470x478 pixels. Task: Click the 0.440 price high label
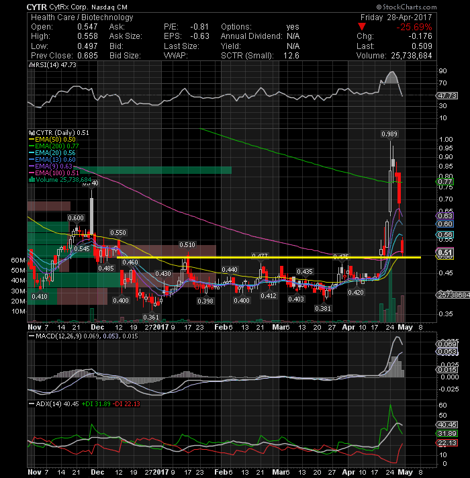[x=230, y=270]
